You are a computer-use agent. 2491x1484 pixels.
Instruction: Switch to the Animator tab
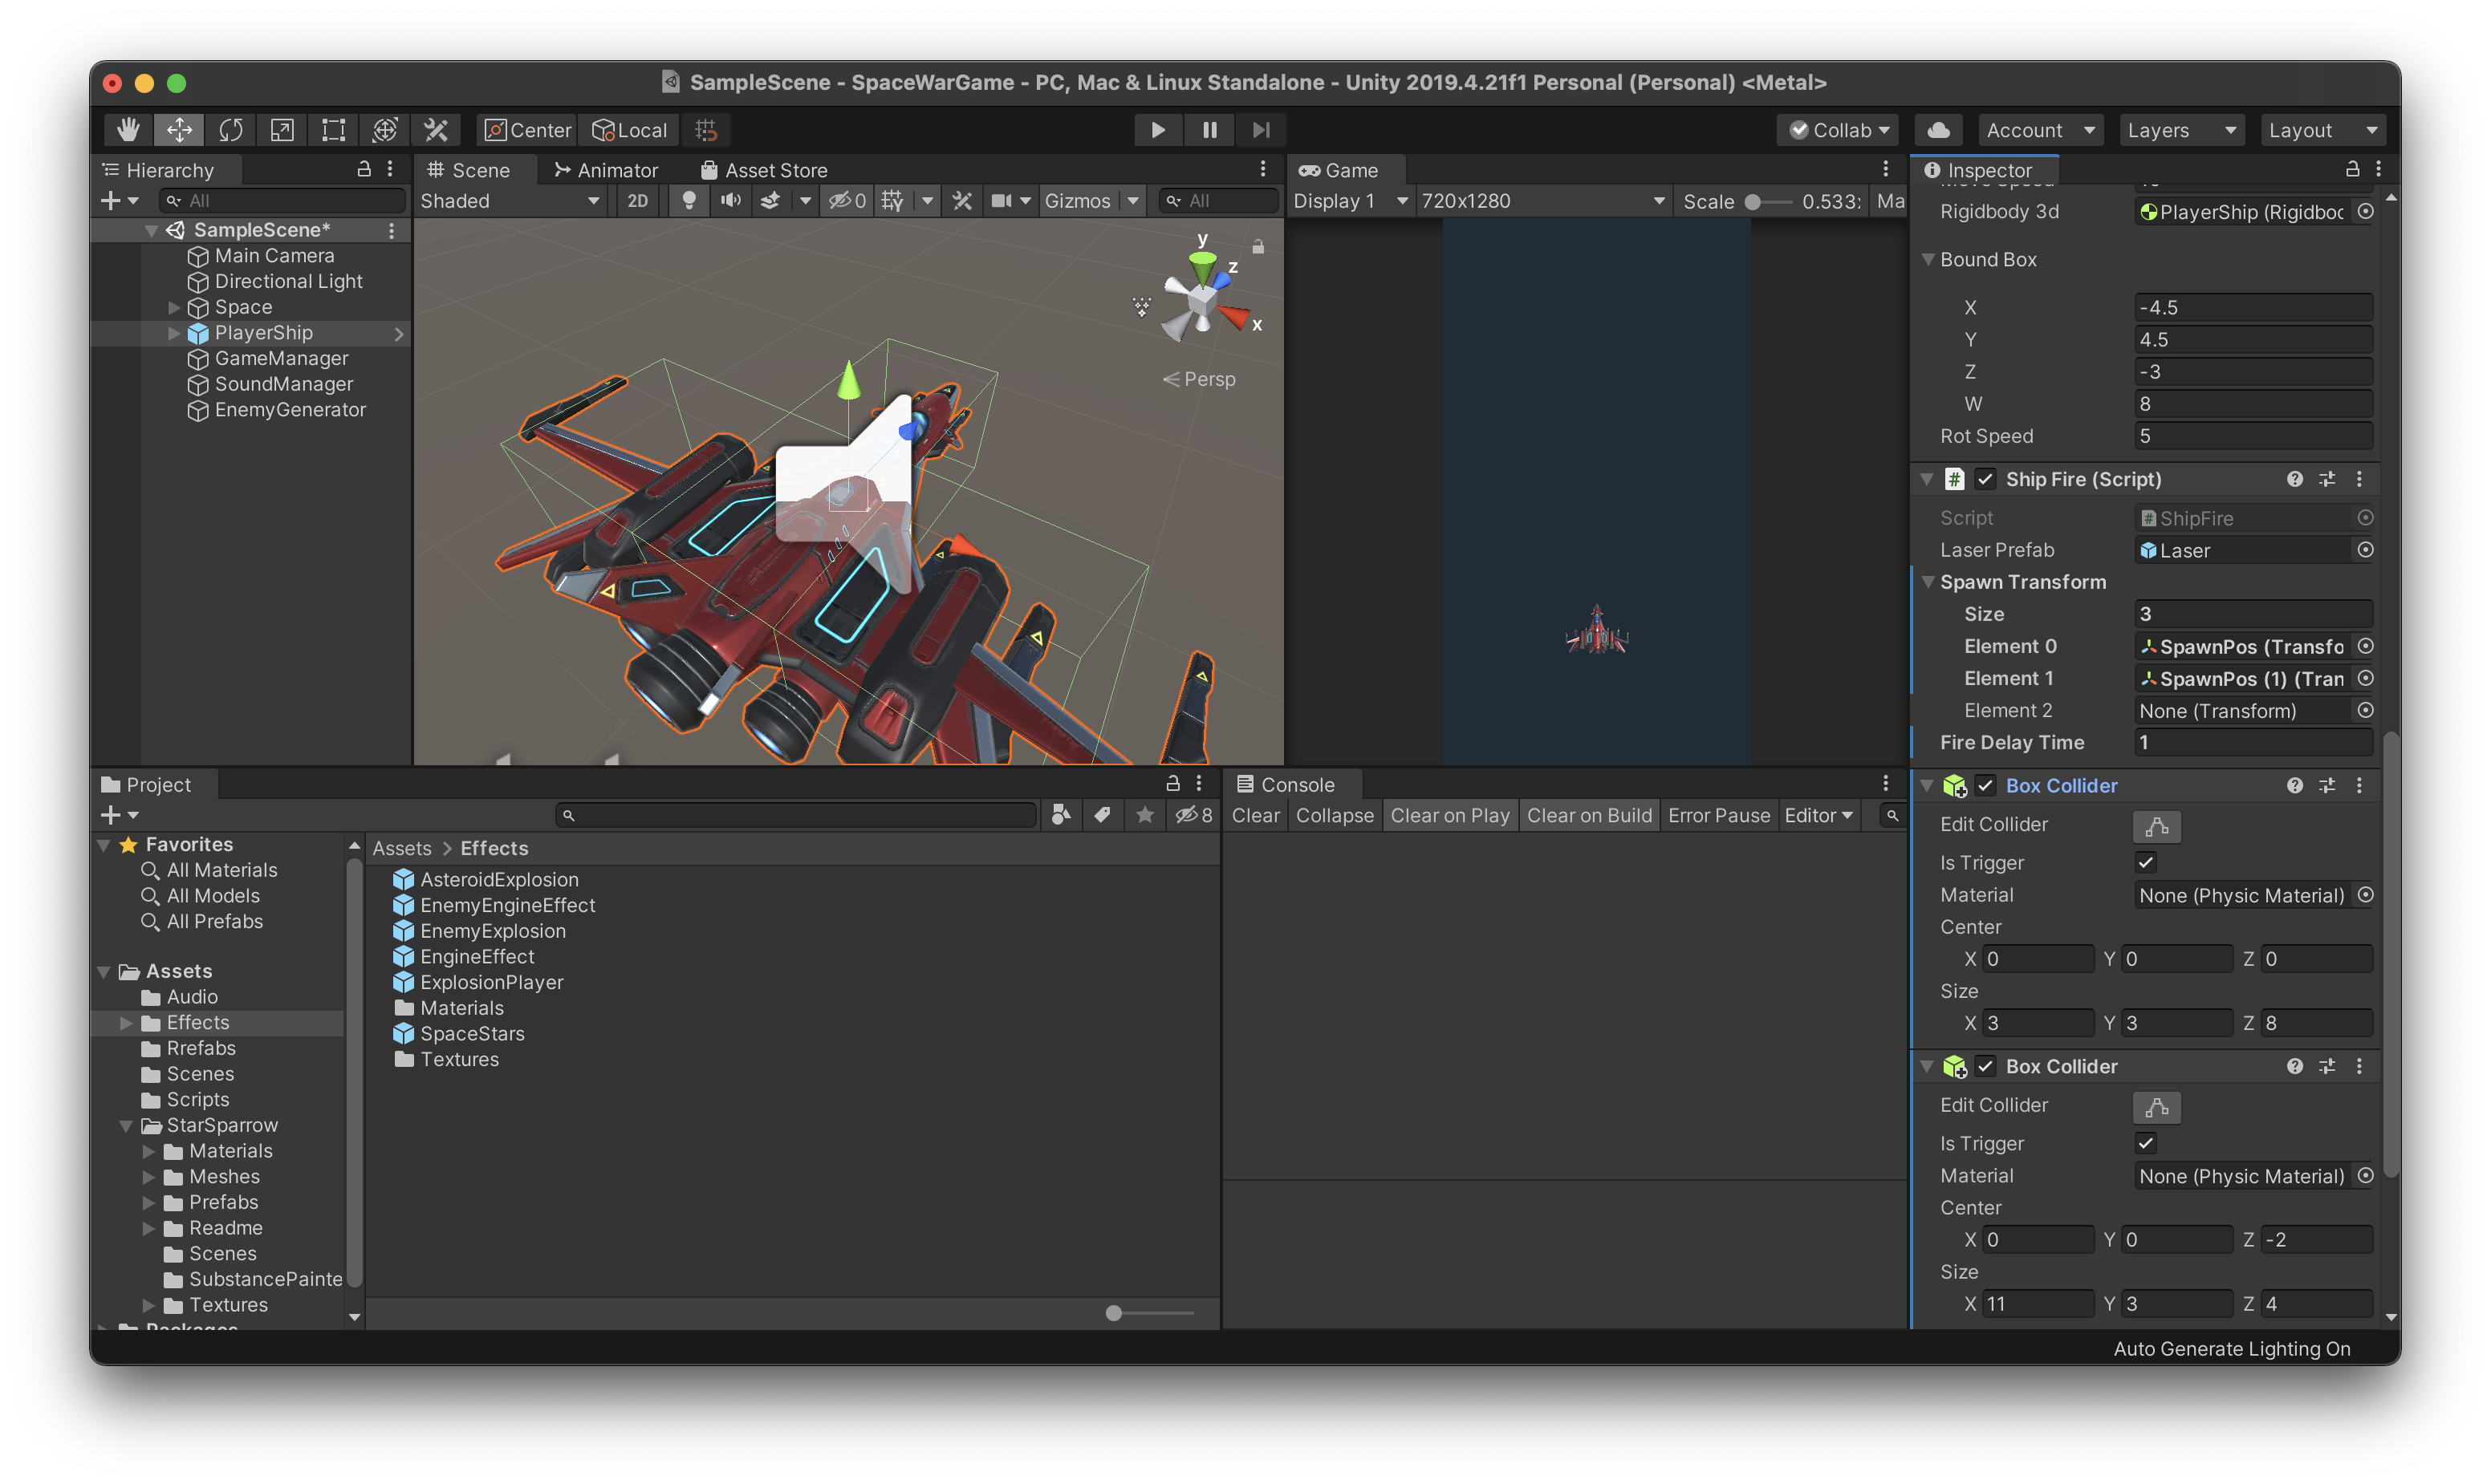click(x=606, y=170)
